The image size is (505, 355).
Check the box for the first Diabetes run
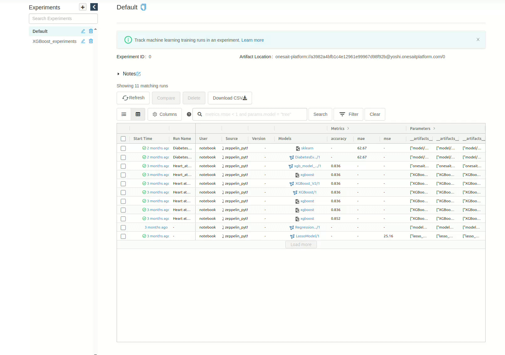pyautogui.click(x=123, y=148)
